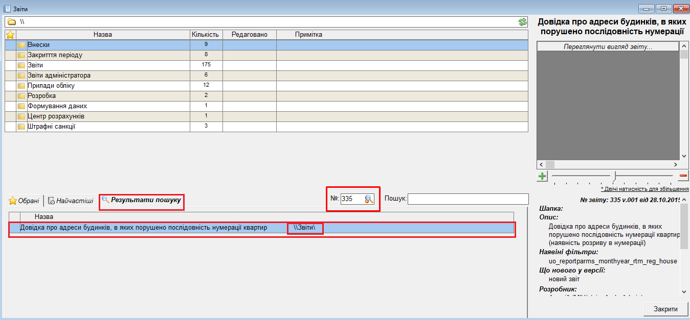Click the report number field with 335

click(351, 199)
